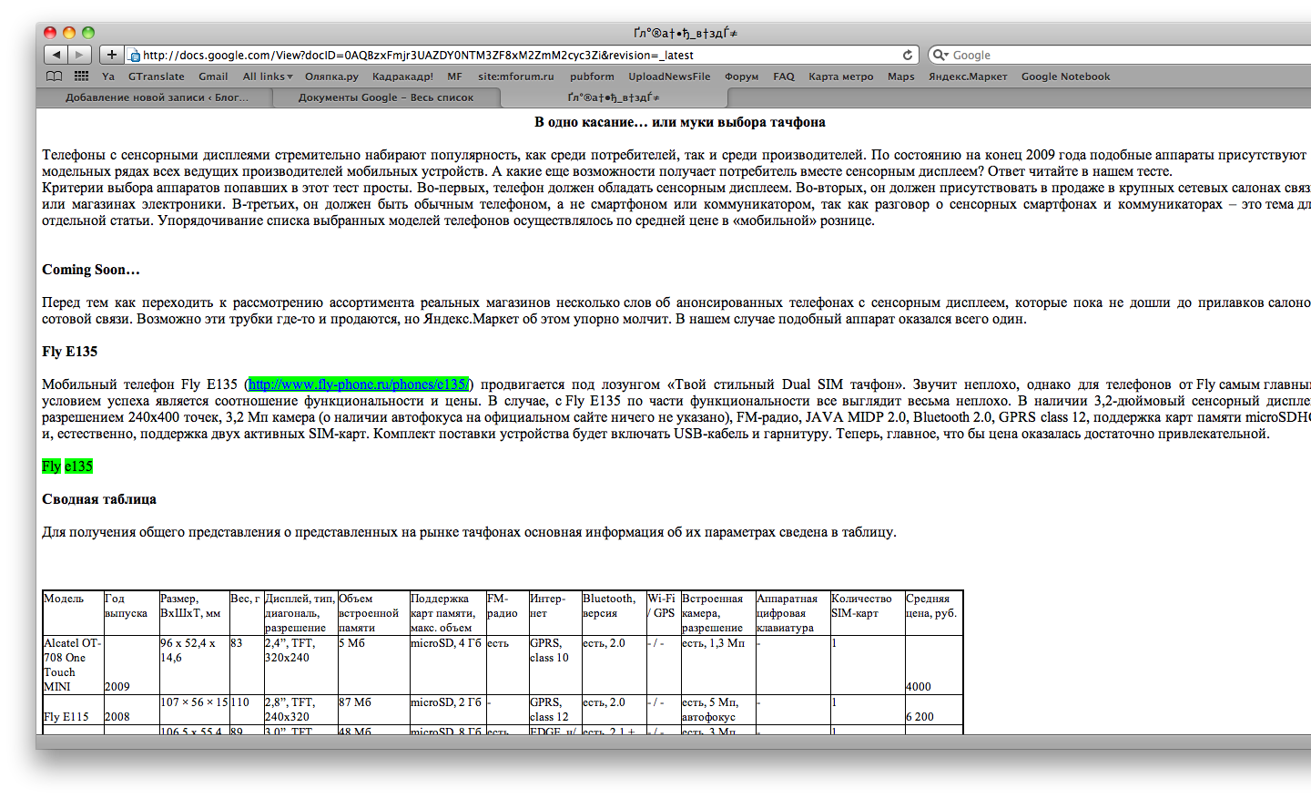
Task: Open the UploadNewsFile bookmark
Action: pyautogui.click(x=669, y=77)
